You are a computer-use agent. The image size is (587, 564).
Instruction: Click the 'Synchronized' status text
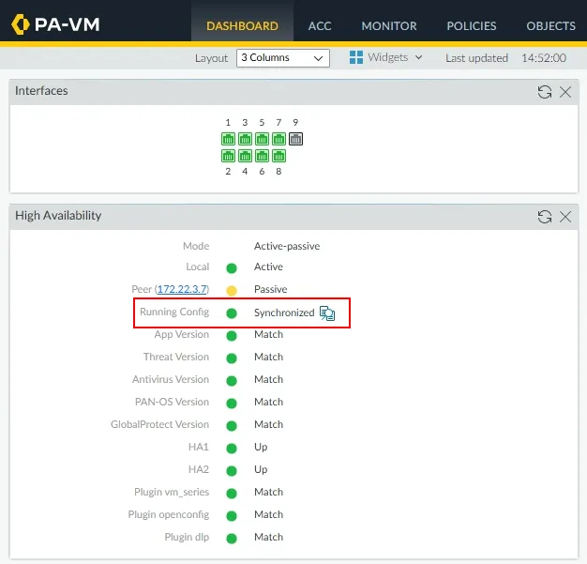point(284,312)
